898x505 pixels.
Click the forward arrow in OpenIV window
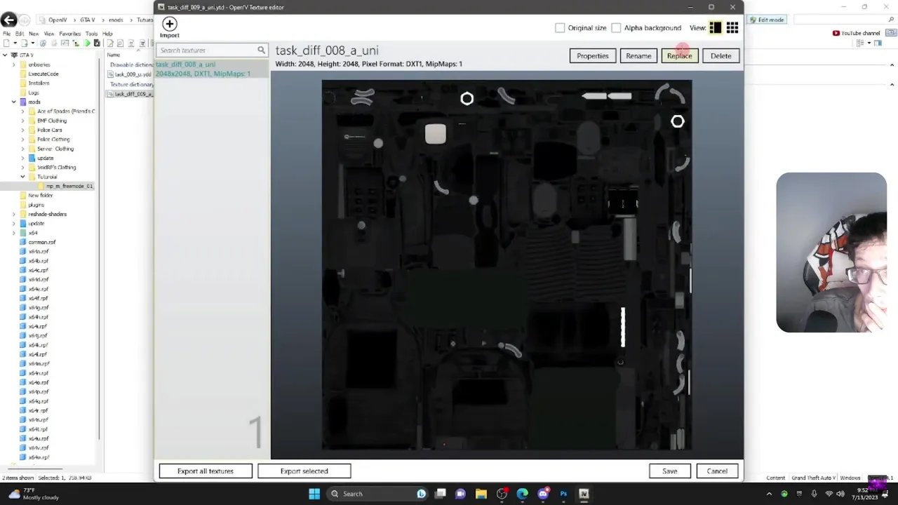pyautogui.click(x=25, y=20)
